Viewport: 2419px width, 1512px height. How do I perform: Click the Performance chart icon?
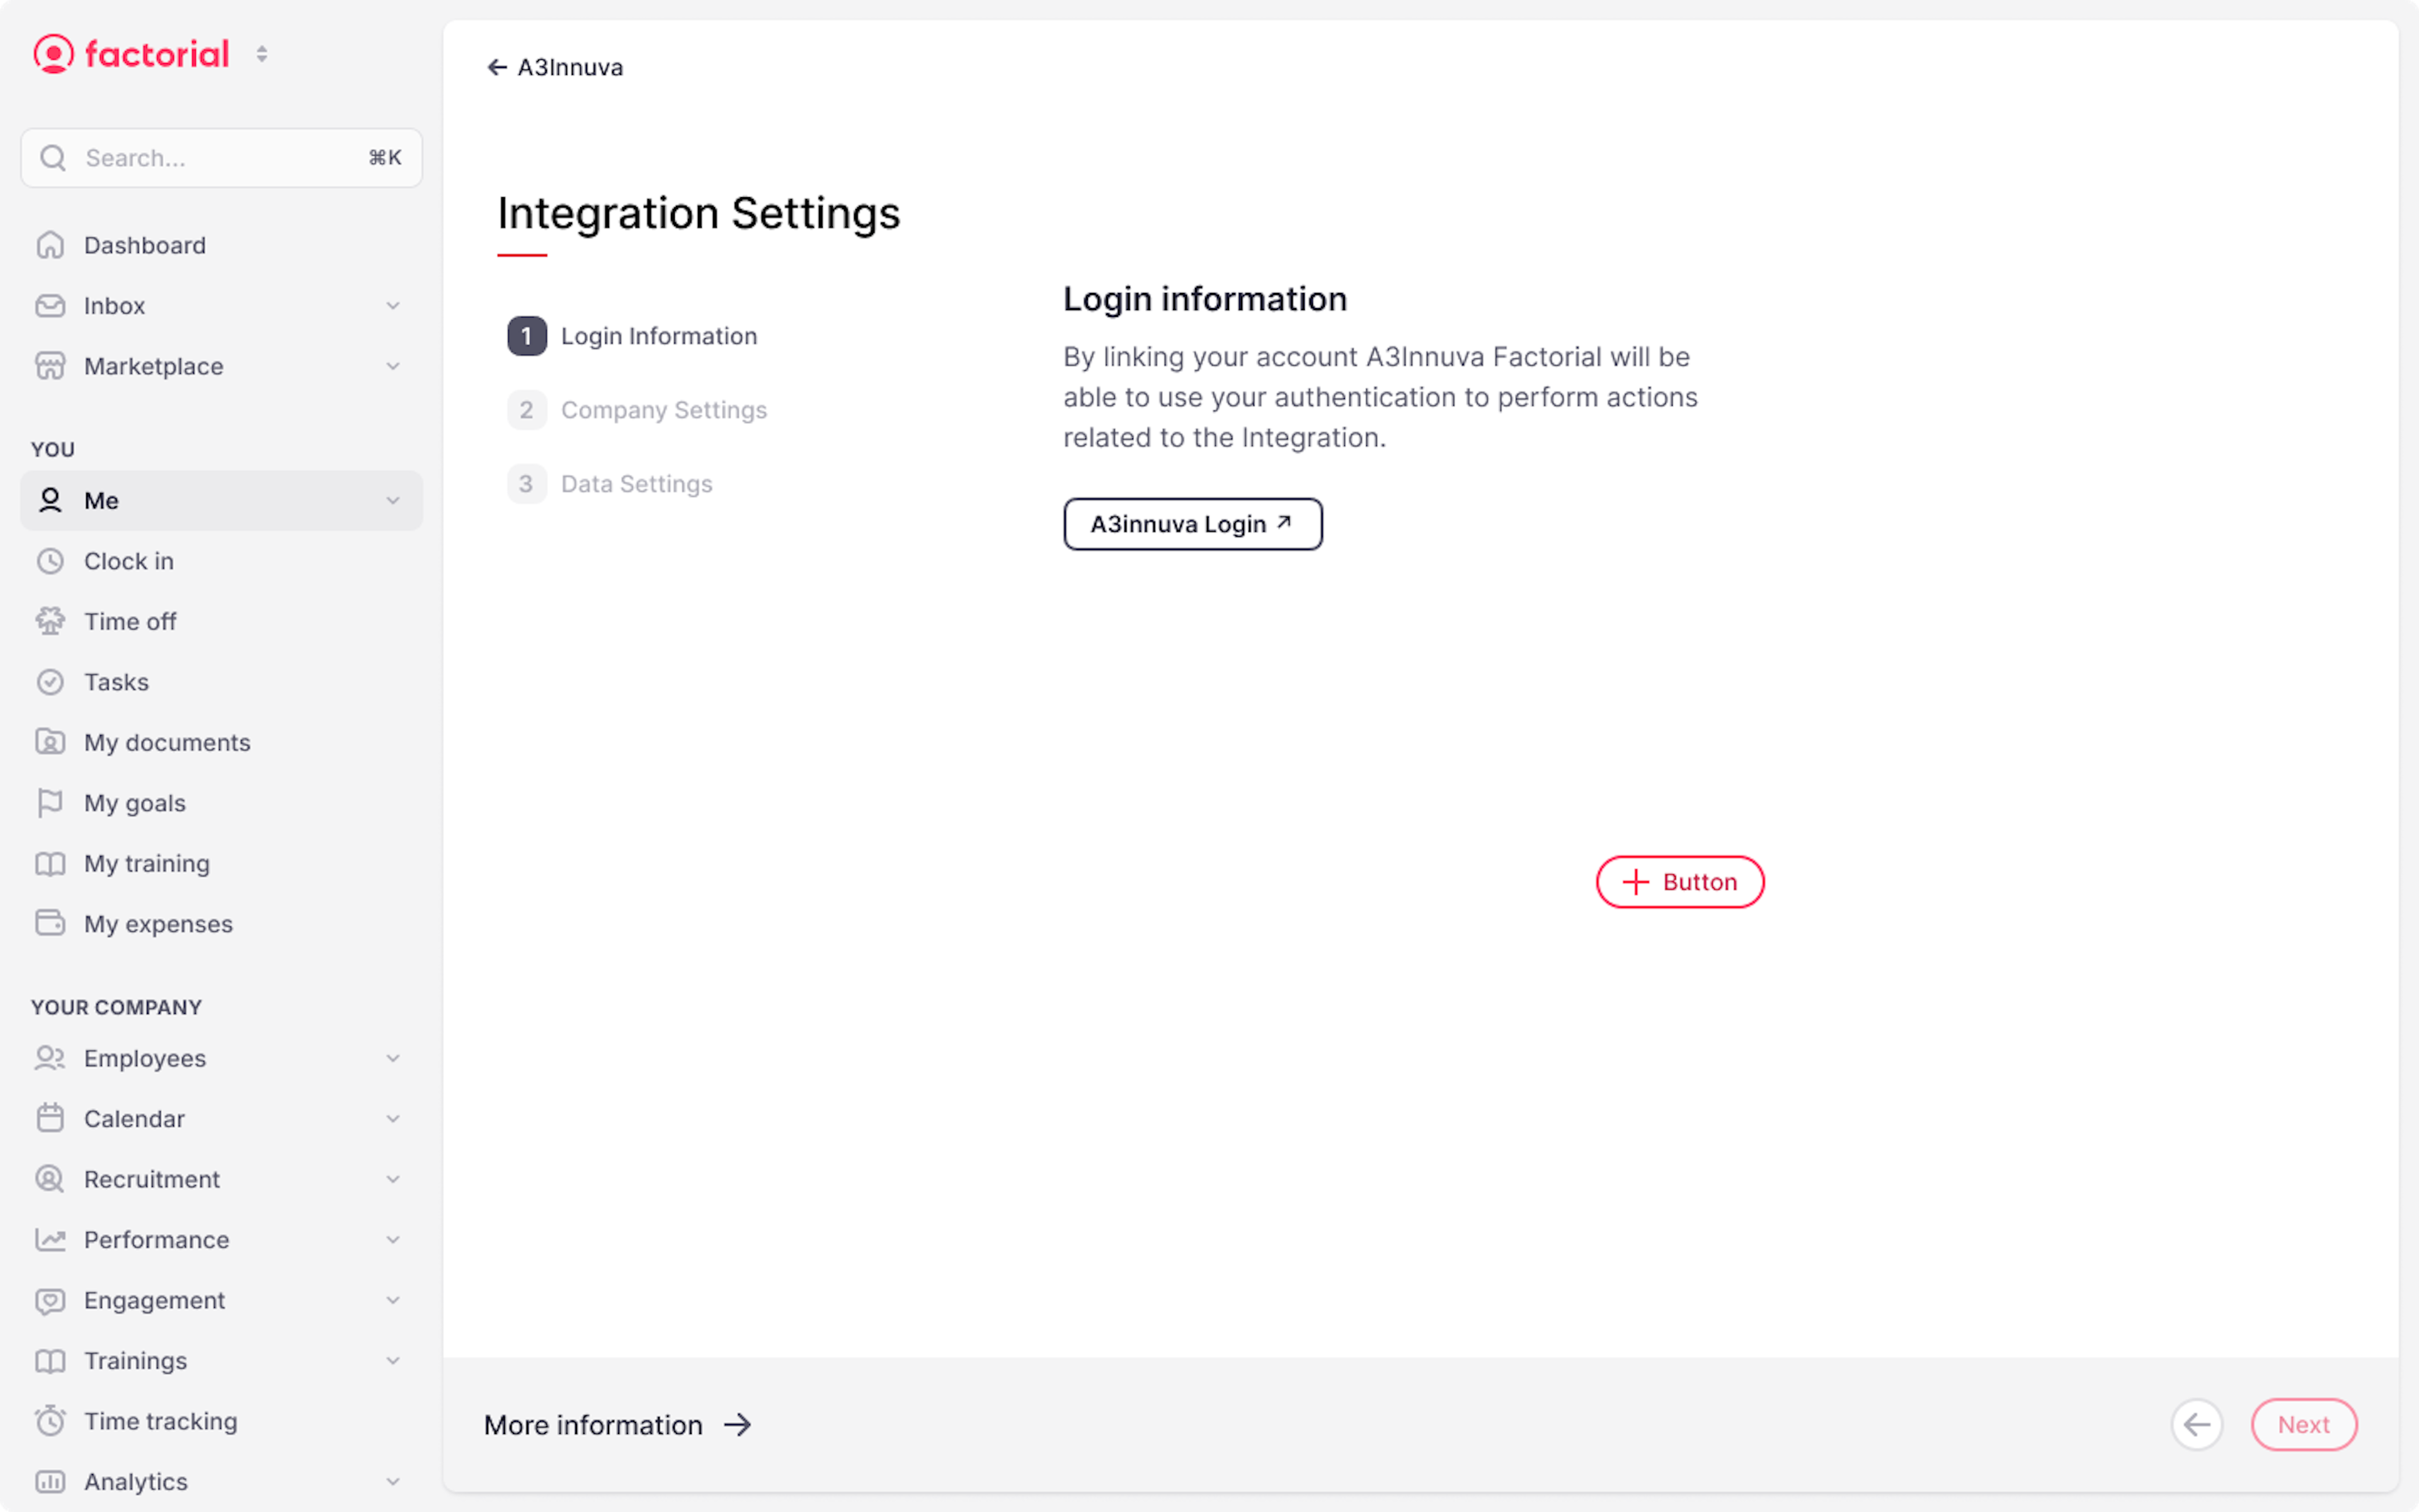pyautogui.click(x=50, y=1239)
